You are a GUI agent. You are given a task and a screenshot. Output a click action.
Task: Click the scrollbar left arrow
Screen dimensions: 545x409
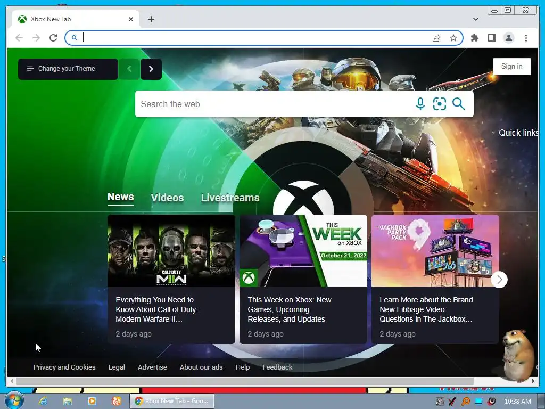point(12,381)
